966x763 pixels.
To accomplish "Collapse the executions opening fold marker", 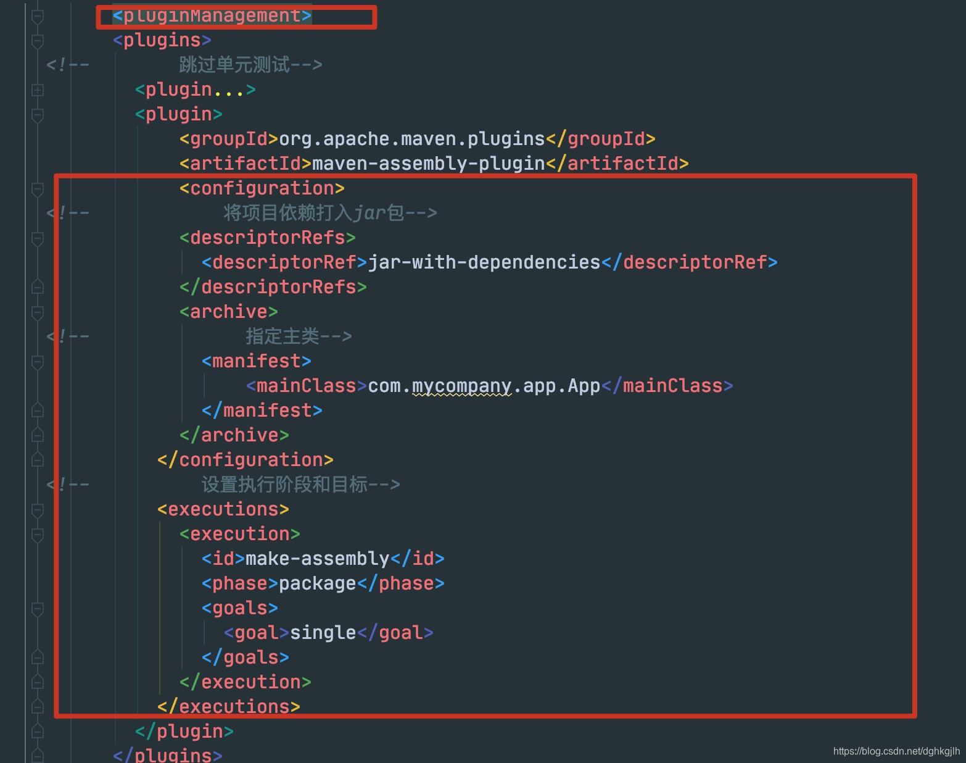I will point(38,511).
